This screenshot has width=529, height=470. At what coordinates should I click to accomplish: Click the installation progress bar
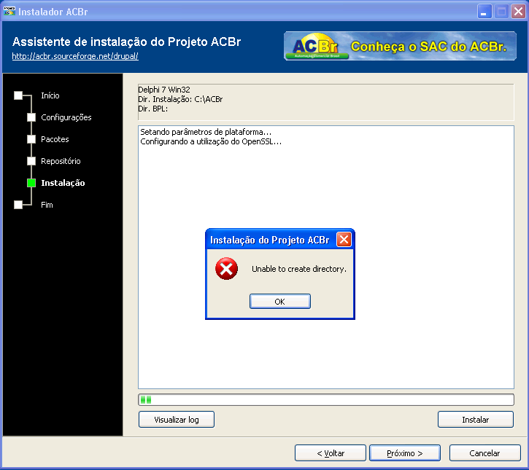[326, 399]
